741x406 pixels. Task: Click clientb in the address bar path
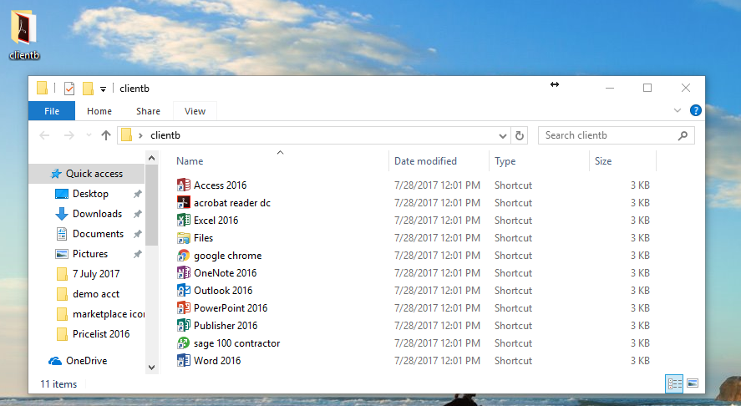165,135
